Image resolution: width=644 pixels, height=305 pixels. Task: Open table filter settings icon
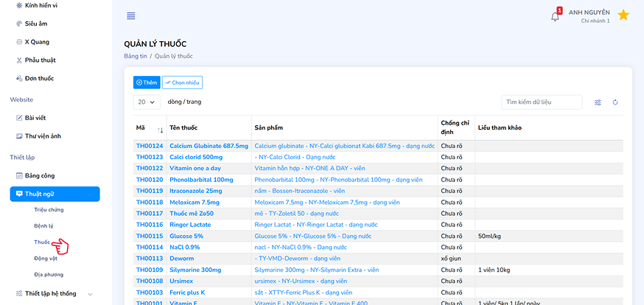point(598,102)
